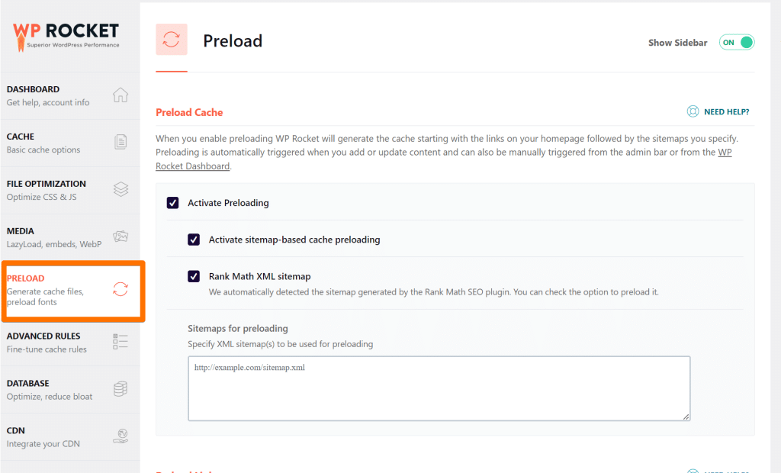The width and height of the screenshot is (781, 473).
Task: Click inside the Sitemaps for preloading textarea
Action: coord(439,388)
